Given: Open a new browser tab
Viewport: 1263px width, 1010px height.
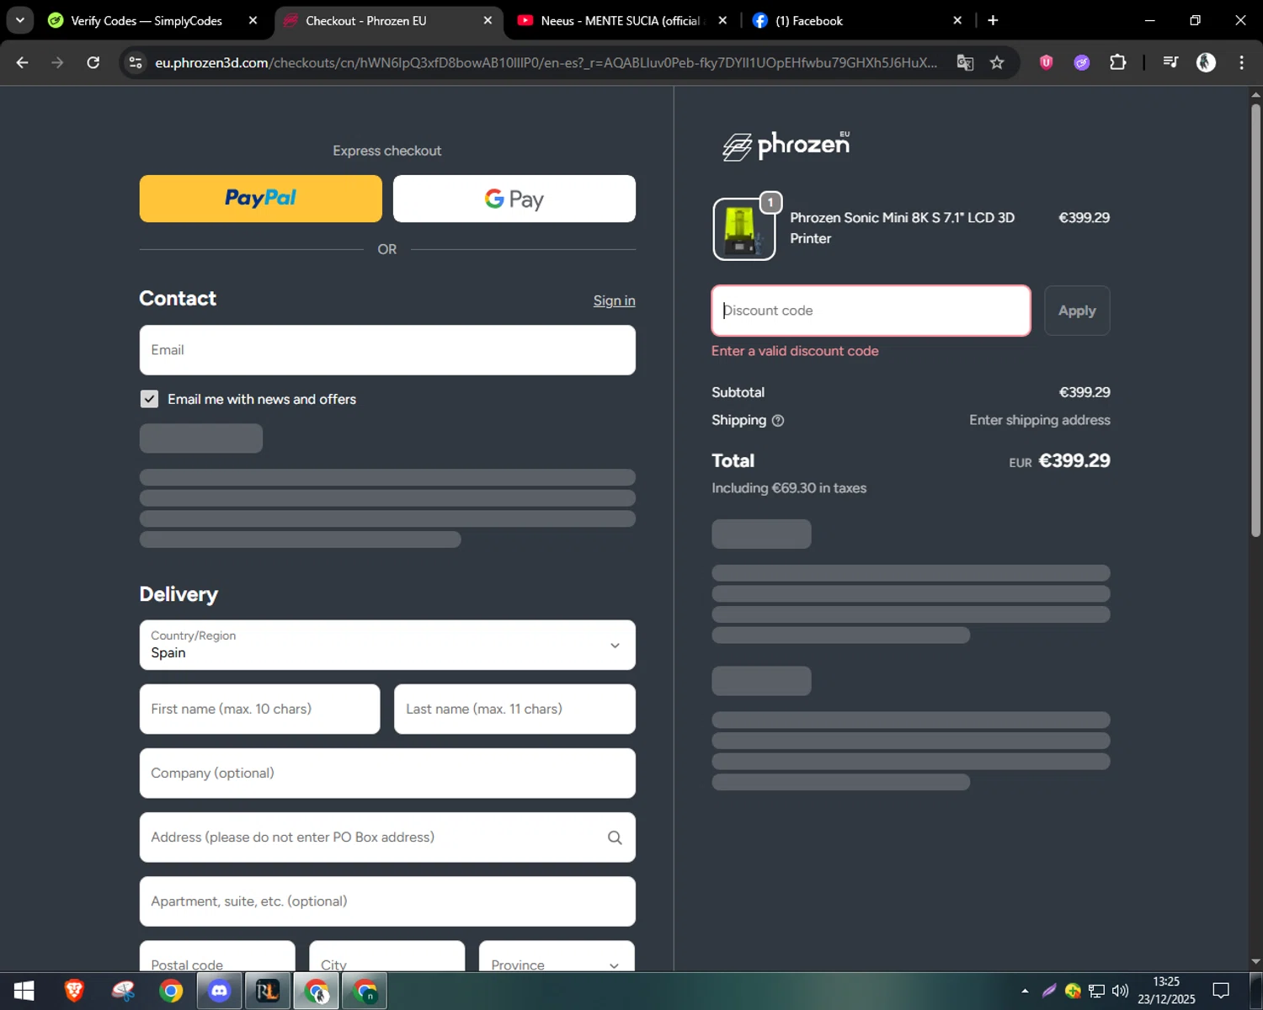Looking at the screenshot, I should tap(993, 20).
